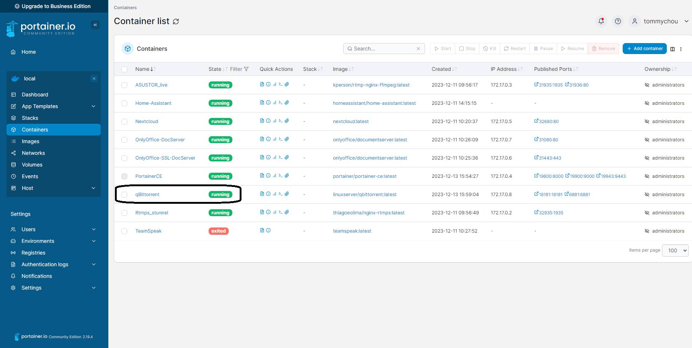Image resolution: width=692 pixels, height=348 pixels.
Task: Click Upgrade to Business Edition
Action: [x=53, y=6]
